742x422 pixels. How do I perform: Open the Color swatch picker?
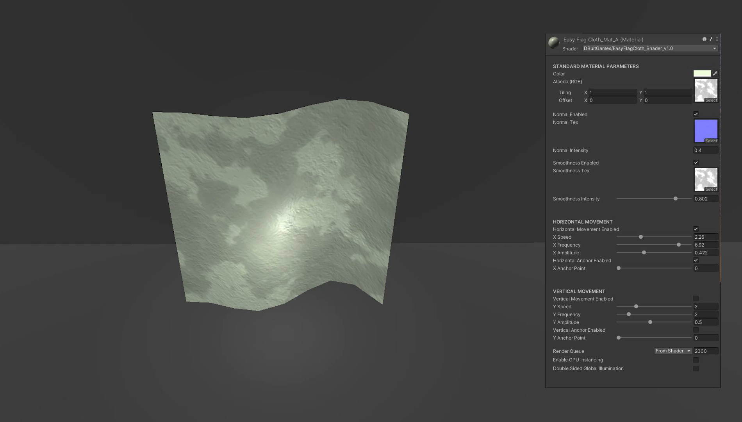[x=702, y=73]
